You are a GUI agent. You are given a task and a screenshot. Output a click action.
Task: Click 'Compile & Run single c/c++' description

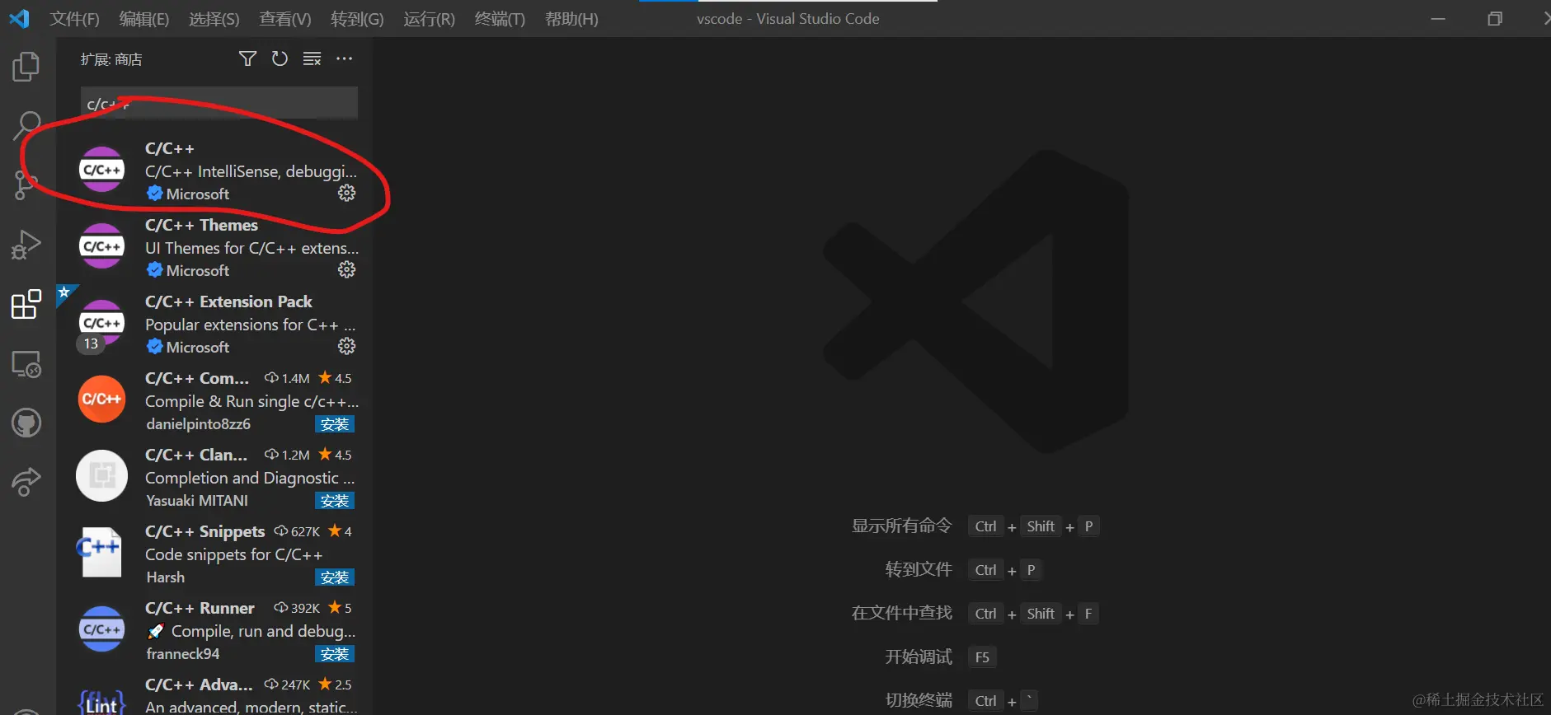coord(251,401)
